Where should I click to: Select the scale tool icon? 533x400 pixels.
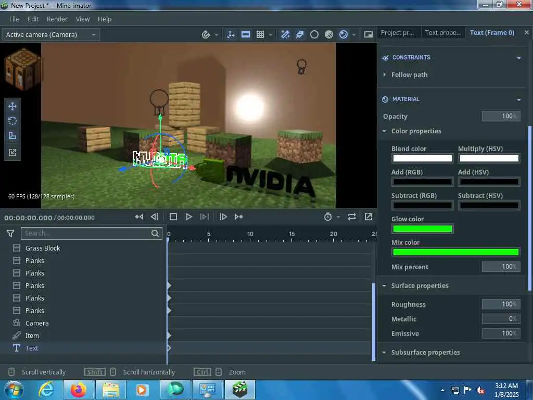pyautogui.click(x=12, y=136)
